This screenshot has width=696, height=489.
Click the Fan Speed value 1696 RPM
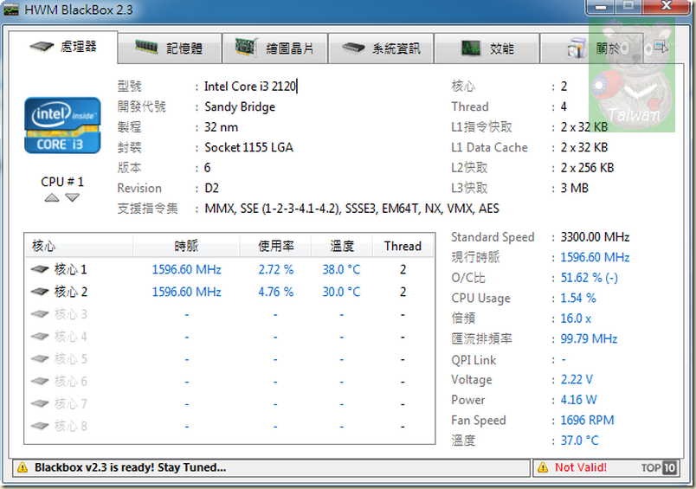point(587,420)
